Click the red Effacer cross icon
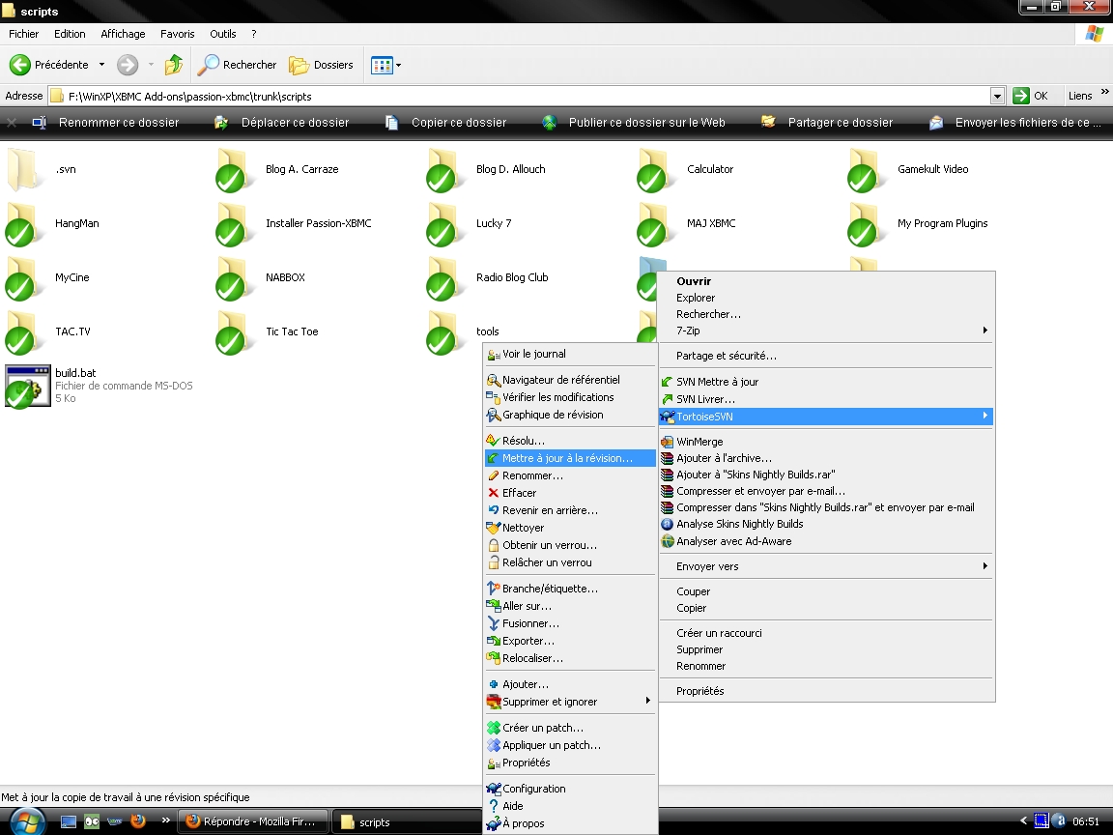 click(494, 493)
